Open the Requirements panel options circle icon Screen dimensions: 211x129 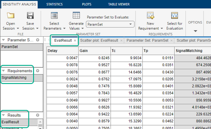[38, 71]
